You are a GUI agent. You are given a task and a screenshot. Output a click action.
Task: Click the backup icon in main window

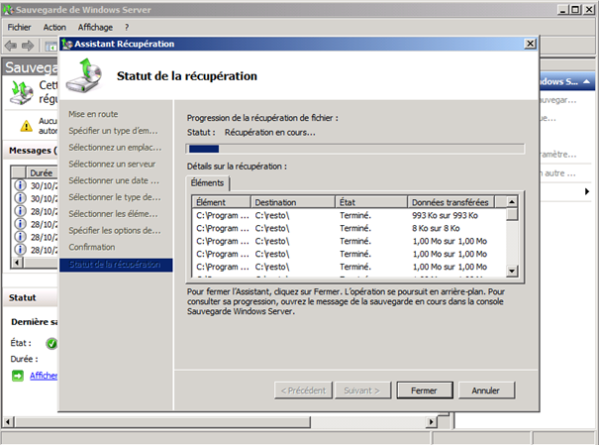click(22, 92)
